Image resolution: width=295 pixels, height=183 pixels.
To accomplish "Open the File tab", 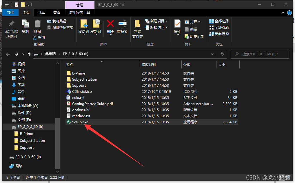I will (x=10, y=12).
